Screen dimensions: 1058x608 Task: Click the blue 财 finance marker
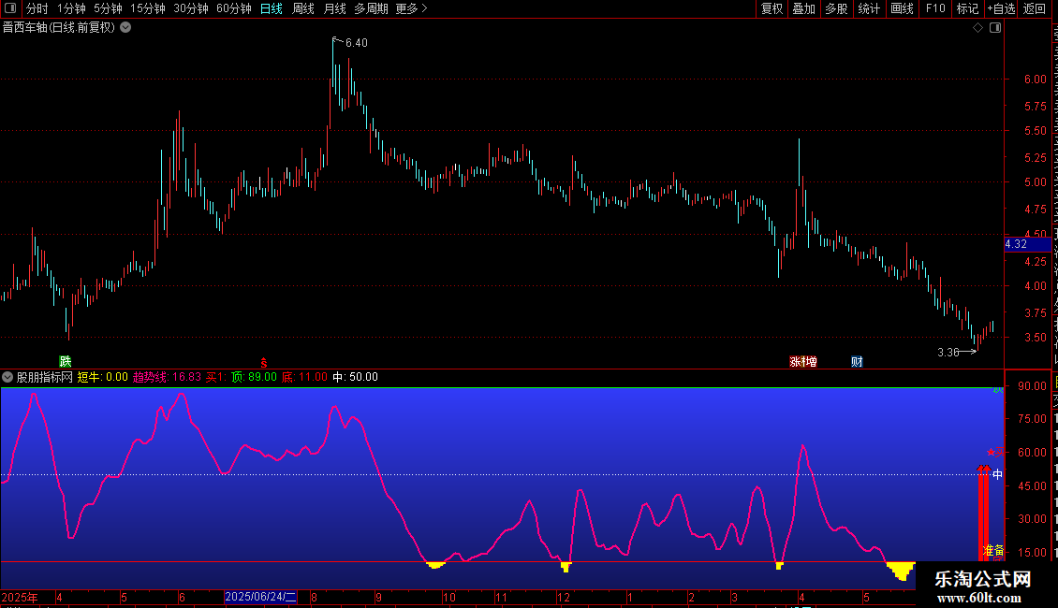point(857,362)
